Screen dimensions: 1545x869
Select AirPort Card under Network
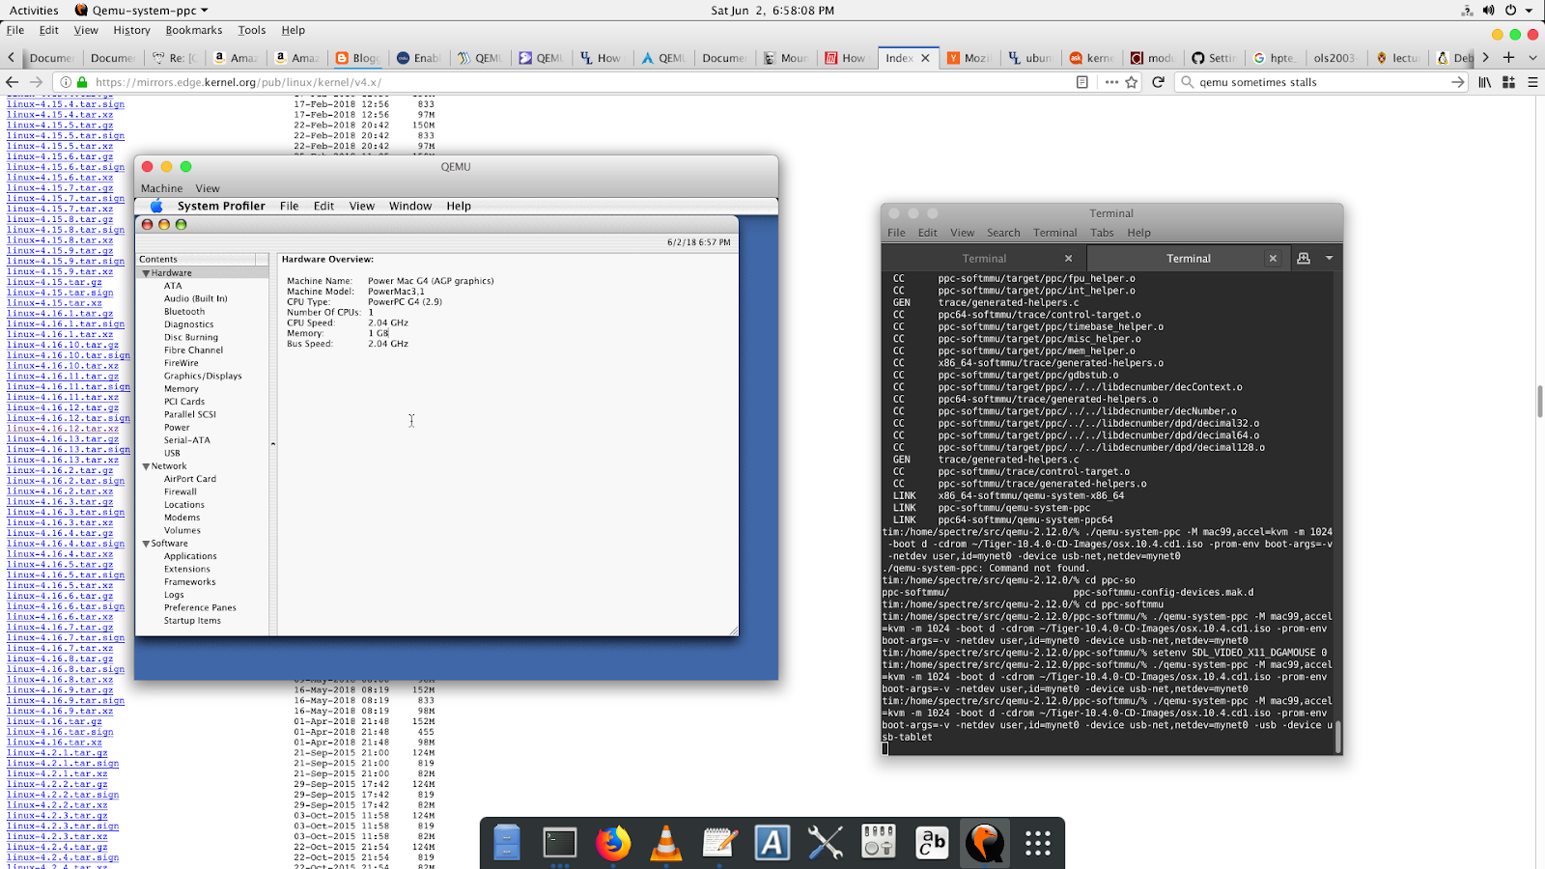(189, 479)
